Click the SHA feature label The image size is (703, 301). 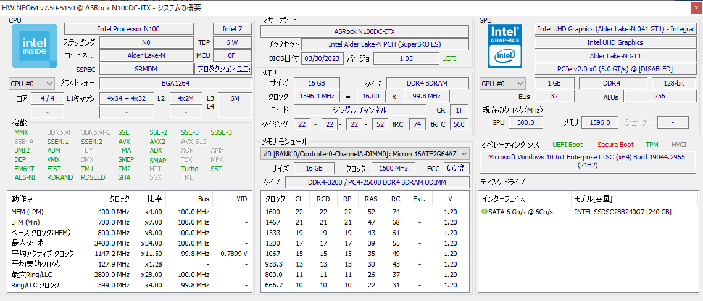coord(124,177)
